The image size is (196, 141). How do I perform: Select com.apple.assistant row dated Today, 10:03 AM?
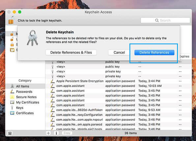[x=118, y=86]
